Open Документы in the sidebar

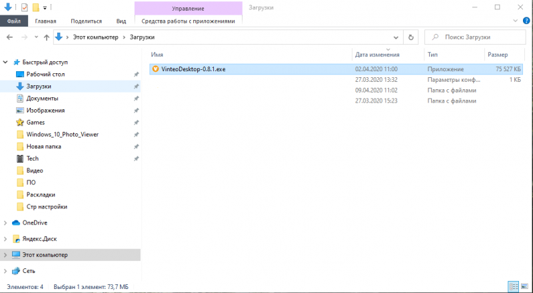42,99
